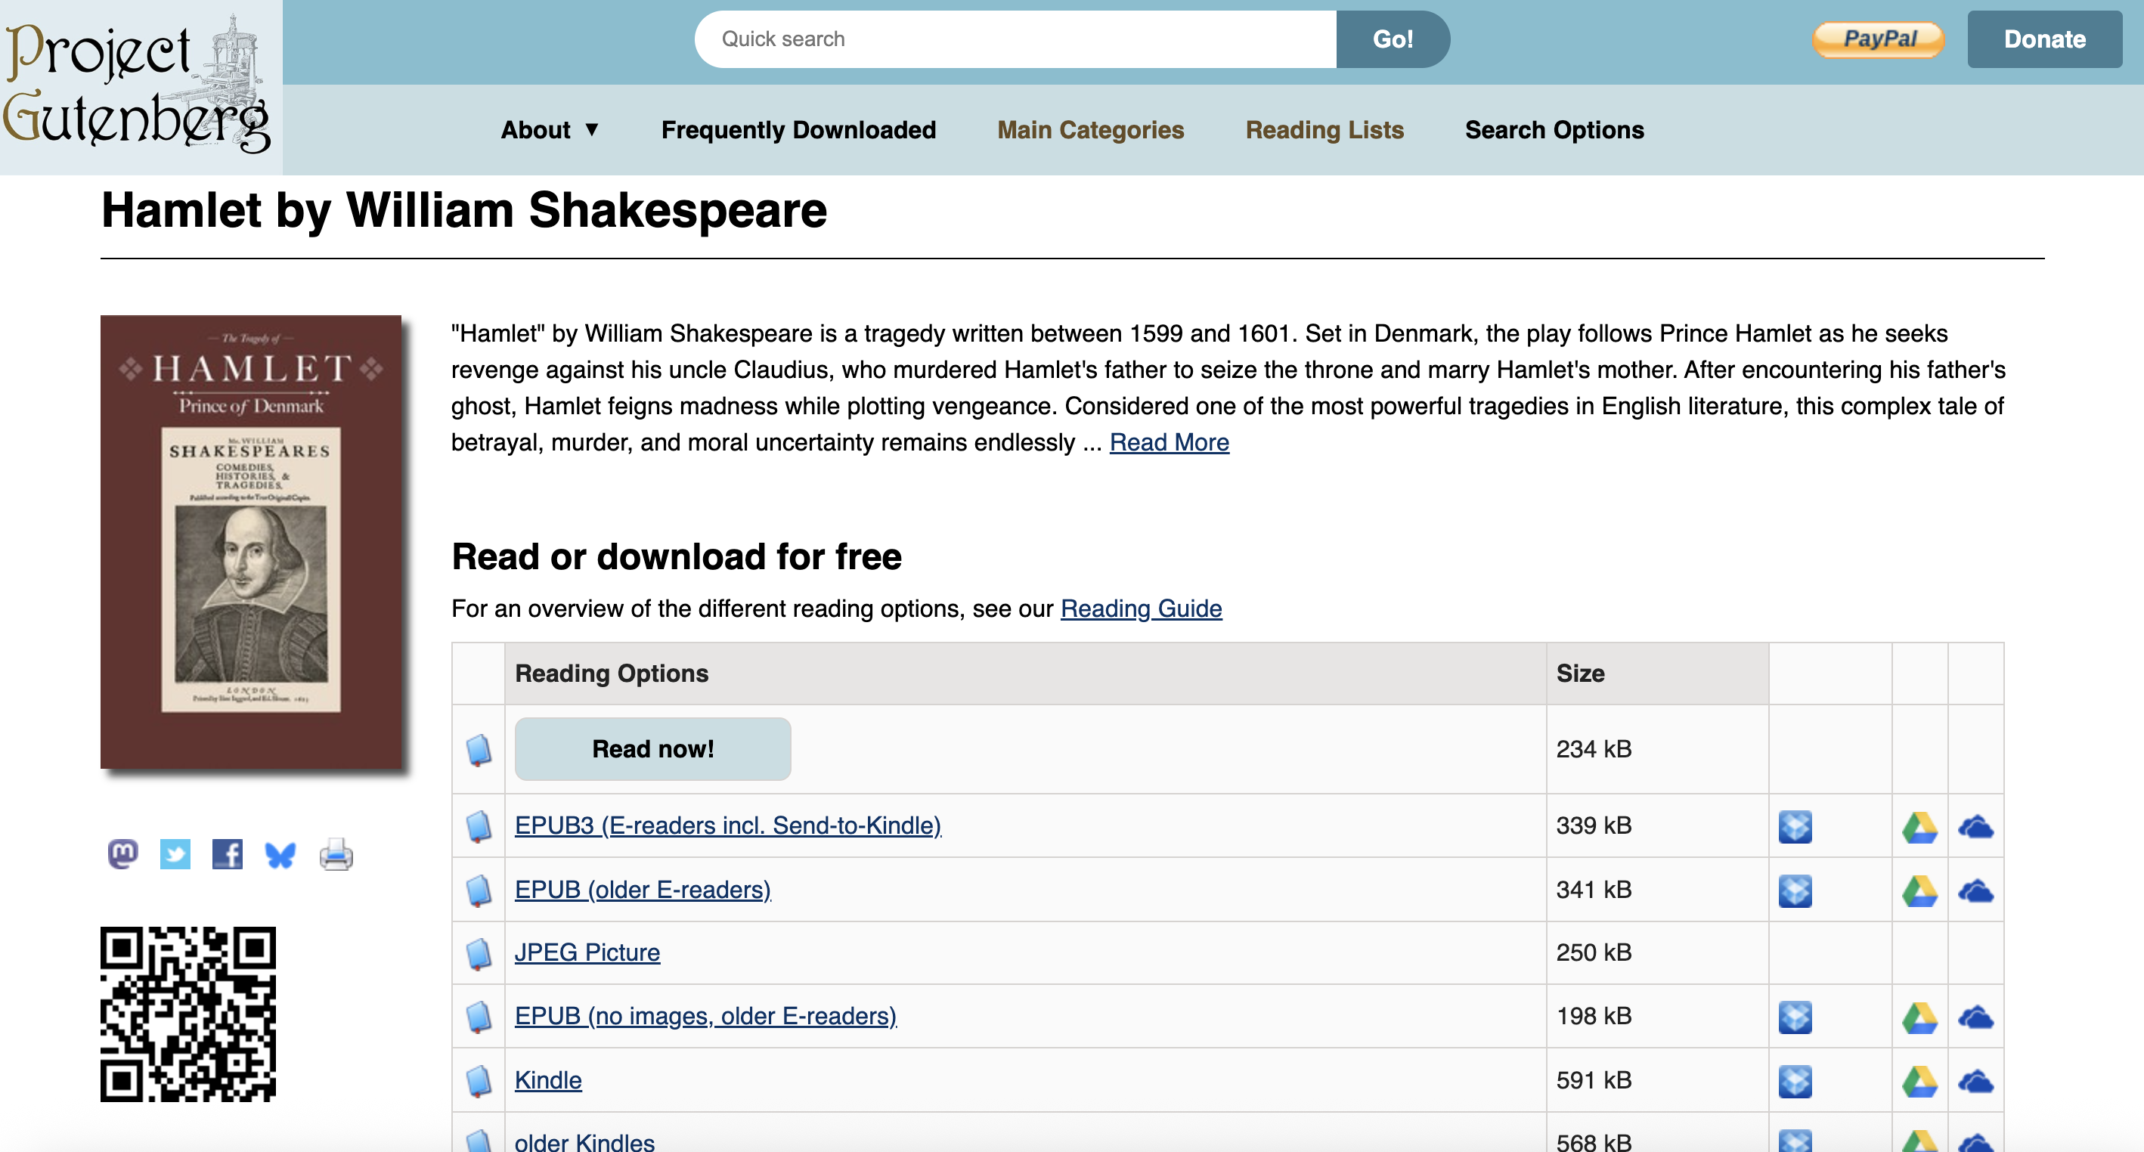This screenshot has height=1152, width=2144.
Task: Save EPUB no images to Google Drive
Action: 1920,1018
